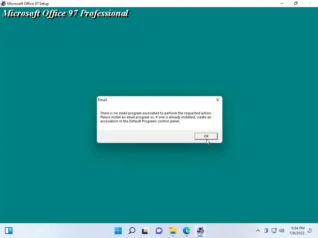The width and height of the screenshot is (318, 238).
Task: Open the Widgets panel icon
Action: click(x=9, y=231)
